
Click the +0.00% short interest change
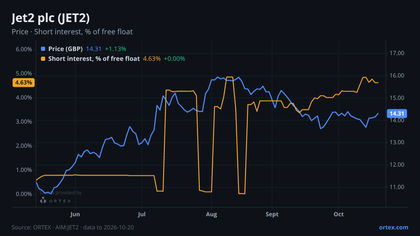pyautogui.click(x=174, y=59)
